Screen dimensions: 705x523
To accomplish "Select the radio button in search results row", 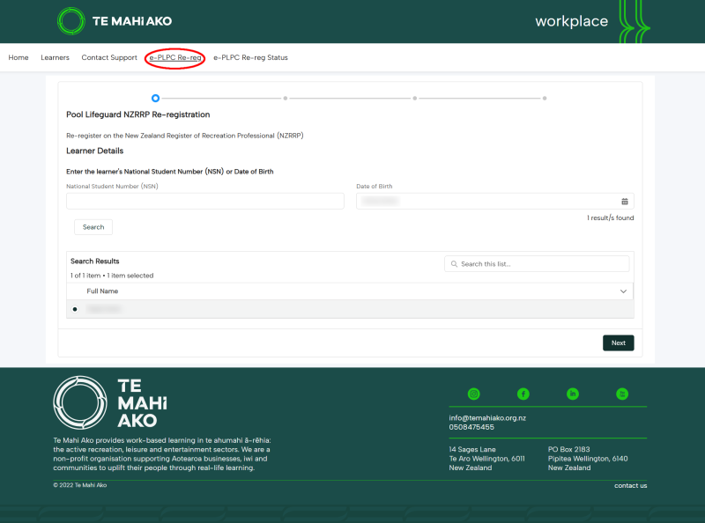I will click(75, 309).
